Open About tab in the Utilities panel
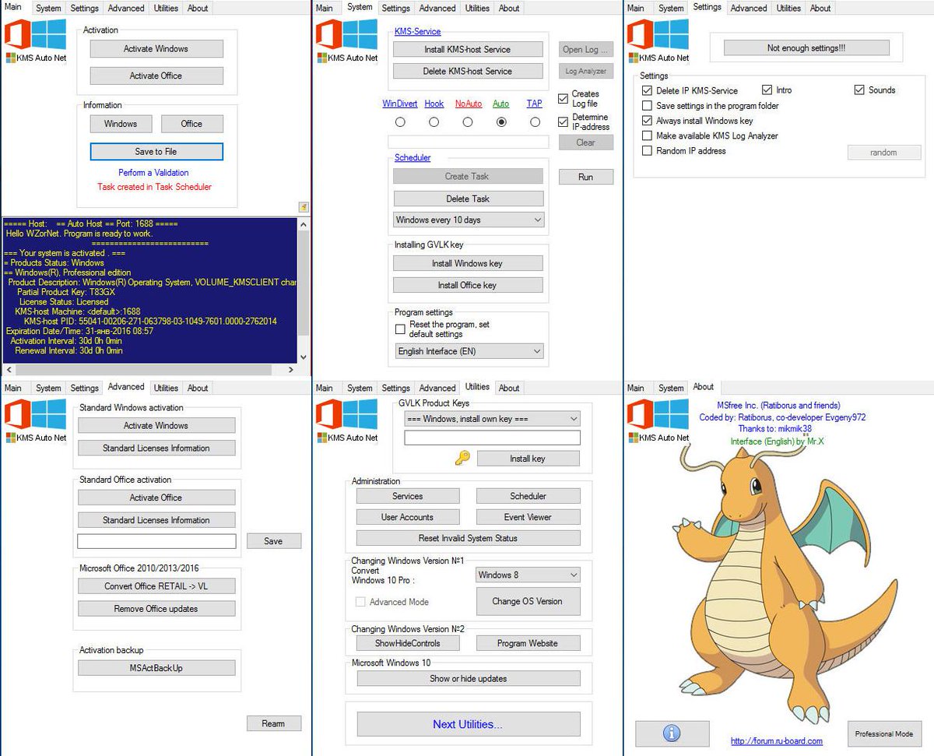Image resolution: width=934 pixels, height=756 pixels. [x=509, y=388]
